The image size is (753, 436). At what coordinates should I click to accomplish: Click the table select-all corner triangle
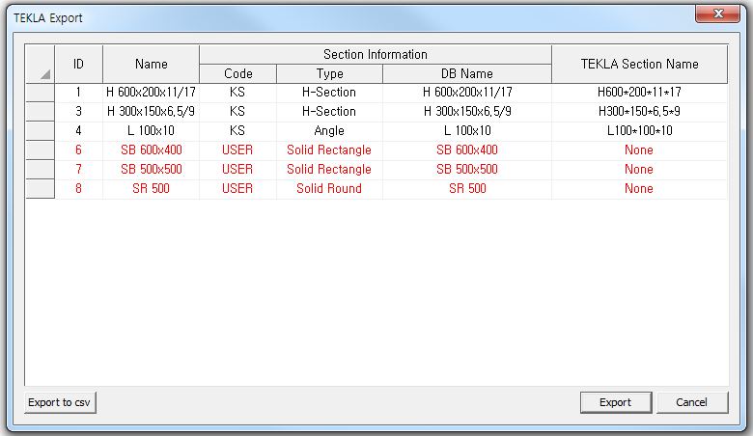click(45, 74)
